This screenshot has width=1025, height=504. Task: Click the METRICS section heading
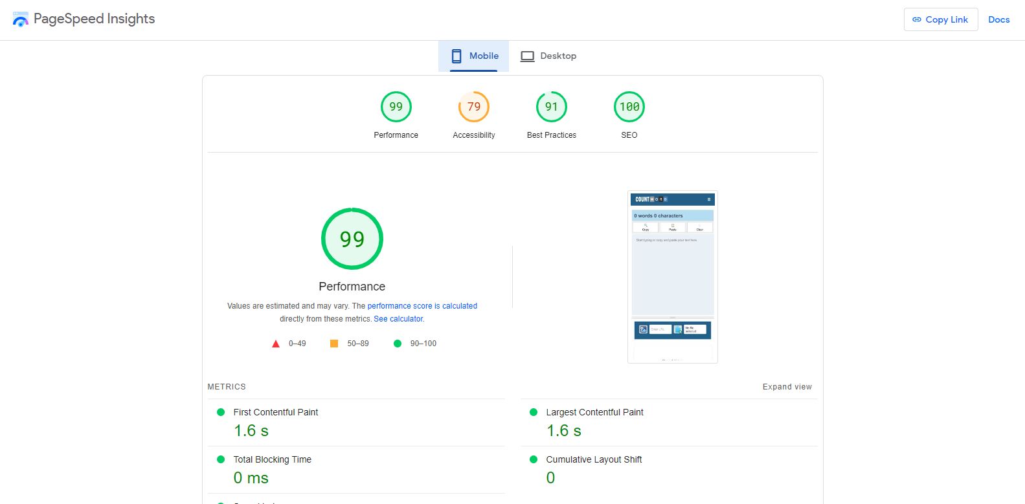227,387
